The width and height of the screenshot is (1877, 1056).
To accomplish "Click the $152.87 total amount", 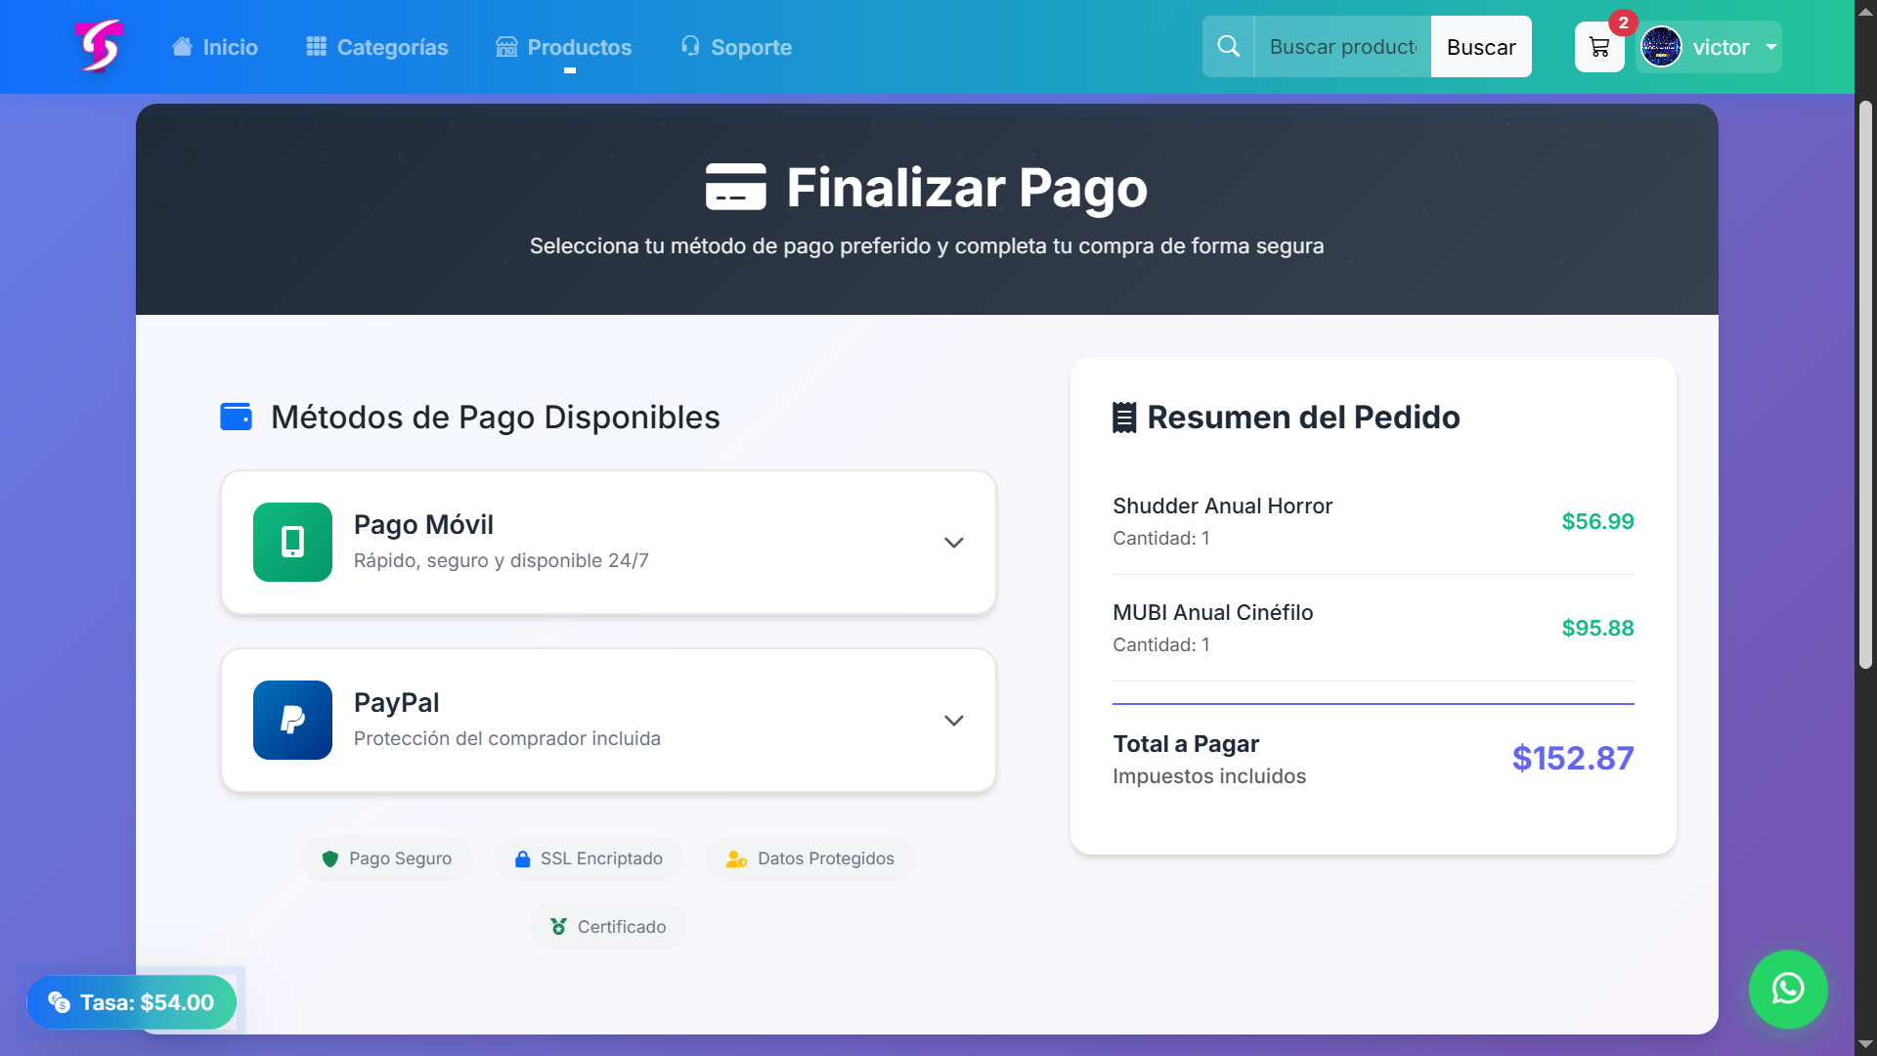I will point(1572,758).
